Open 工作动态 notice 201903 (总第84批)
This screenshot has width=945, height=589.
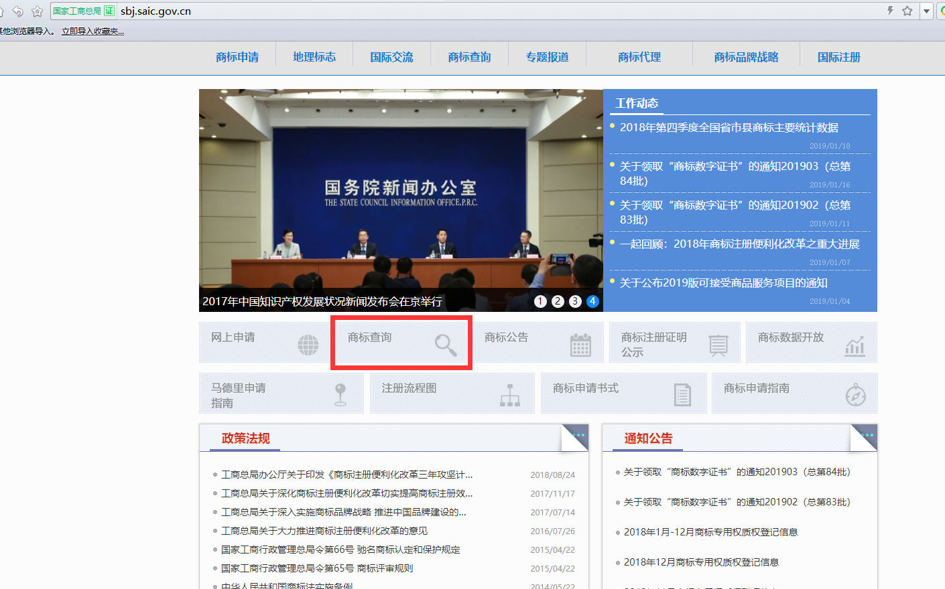coord(735,173)
